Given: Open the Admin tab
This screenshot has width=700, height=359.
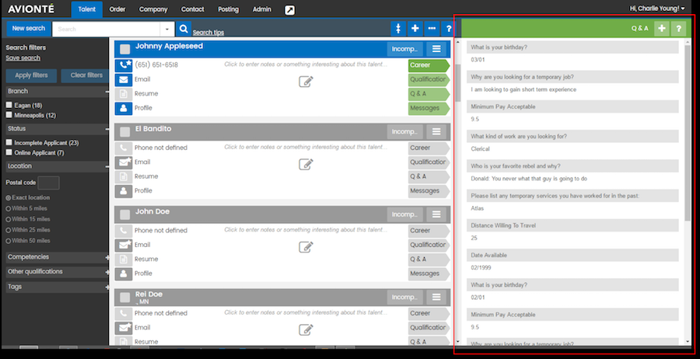Looking at the screenshot, I should 261,9.
